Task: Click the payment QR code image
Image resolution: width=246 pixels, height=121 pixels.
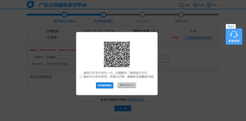Action: click(x=117, y=54)
